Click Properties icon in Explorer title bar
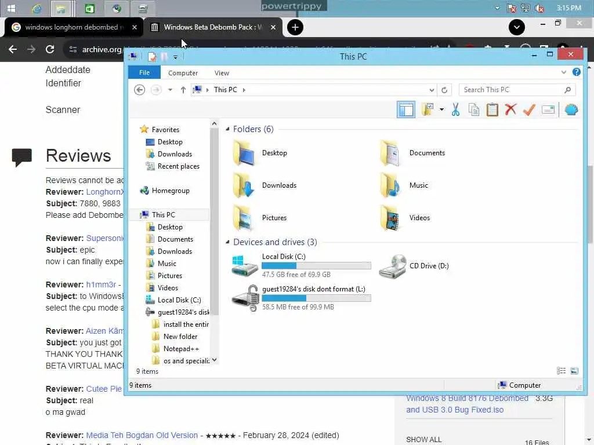Viewport: 594px width, 445px height. [153, 57]
